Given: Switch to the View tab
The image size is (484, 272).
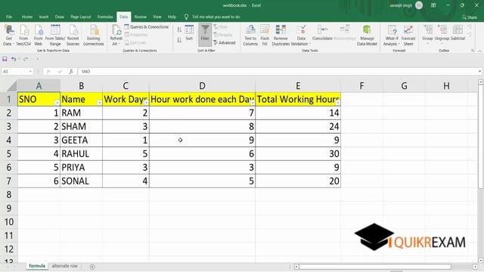Looking at the screenshot, I should click(157, 17).
